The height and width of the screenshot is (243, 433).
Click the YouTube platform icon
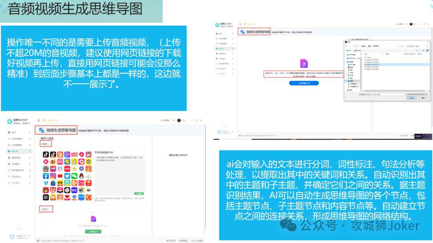60,176
